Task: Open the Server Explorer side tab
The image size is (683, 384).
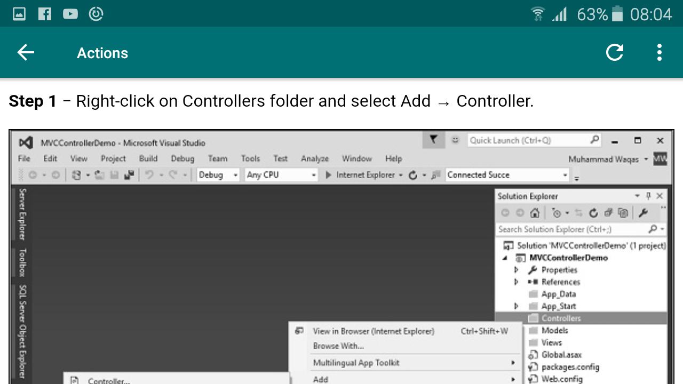Action: (22, 214)
